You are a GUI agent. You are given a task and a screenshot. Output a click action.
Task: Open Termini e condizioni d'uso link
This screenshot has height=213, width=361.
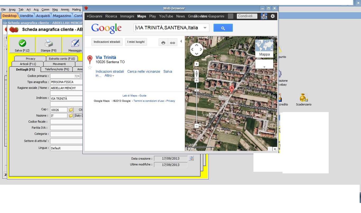point(149,101)
